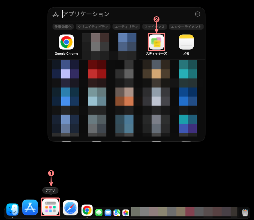
Task: Filter apps by ファイナンス
Action: [155, 27]
